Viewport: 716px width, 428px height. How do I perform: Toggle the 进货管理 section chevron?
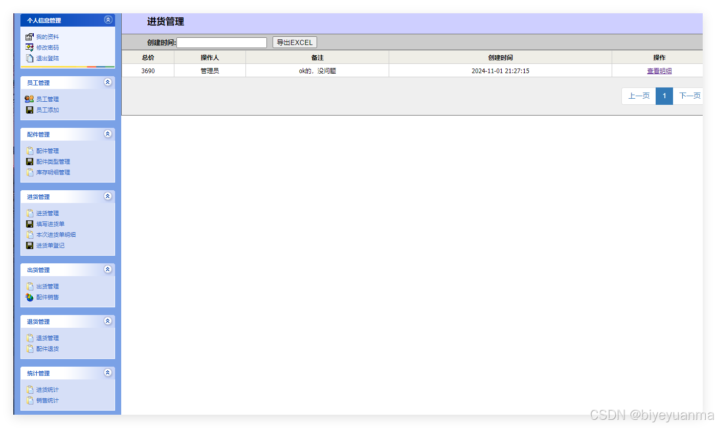click(108, 196)
